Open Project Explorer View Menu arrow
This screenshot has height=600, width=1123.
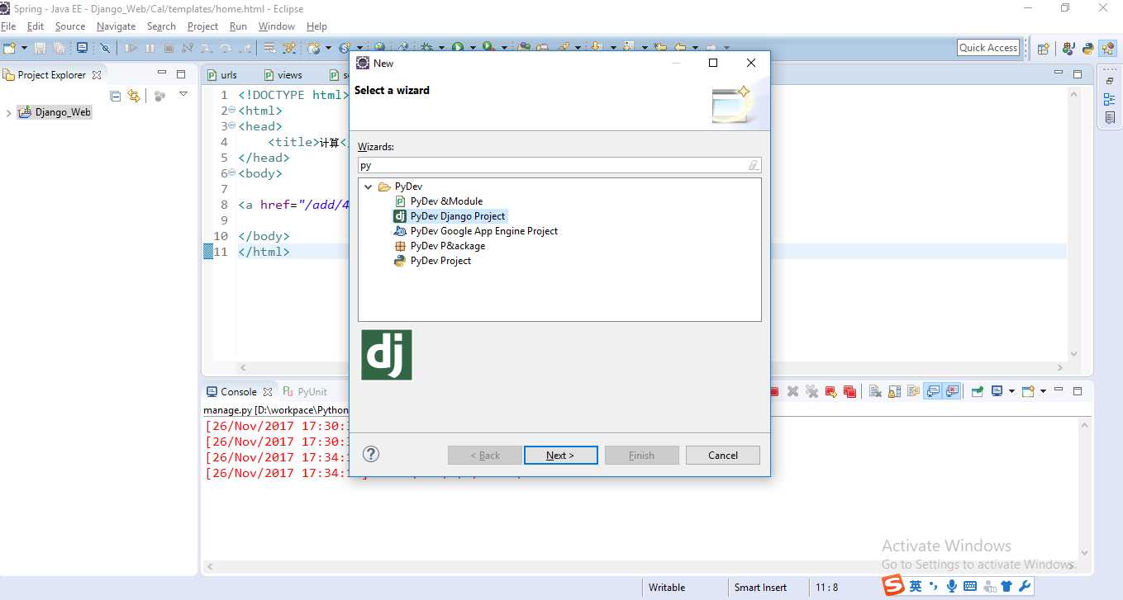coord(183,95)
